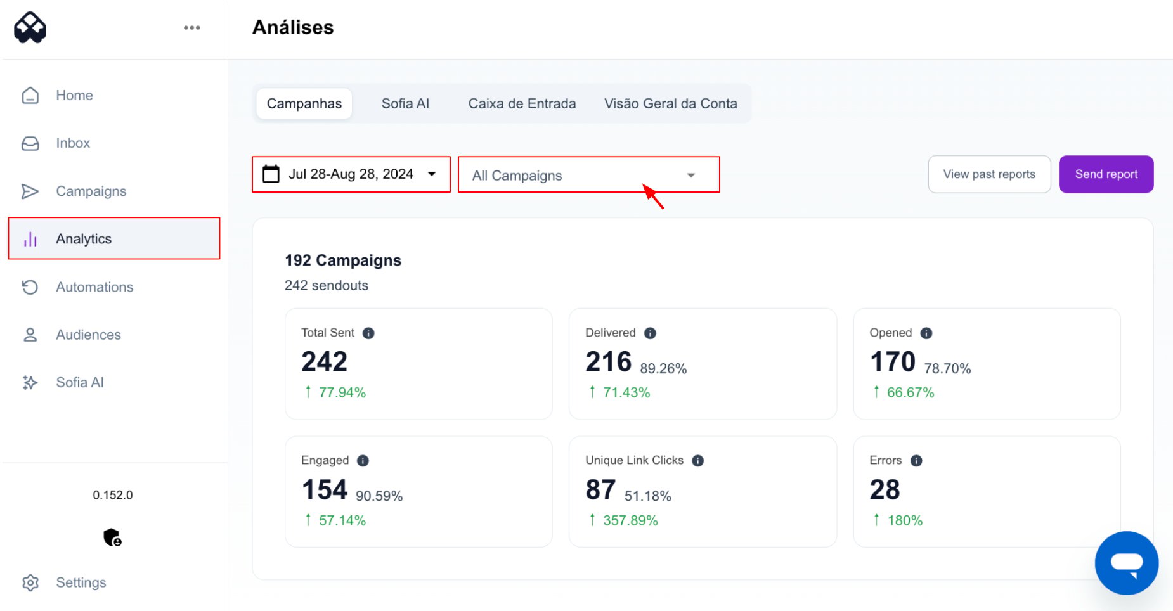Image resolution: width=1173 pixels, height=611 pixels.
Task: Click the Opened value 170
Action: coord(893,362)
